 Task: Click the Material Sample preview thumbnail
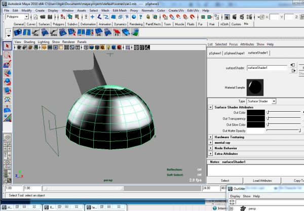[x=255, y=88]
